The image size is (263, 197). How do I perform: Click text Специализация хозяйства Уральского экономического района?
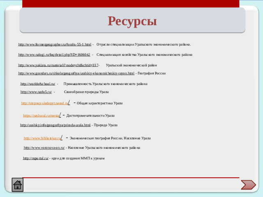[x=144, y=55]
